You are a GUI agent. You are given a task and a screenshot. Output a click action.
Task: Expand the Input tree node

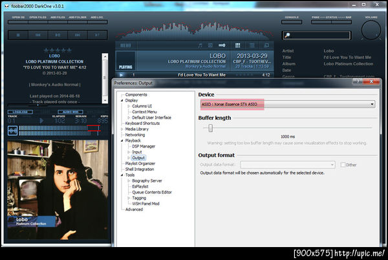pyautogui.click(x=129, y=152)
